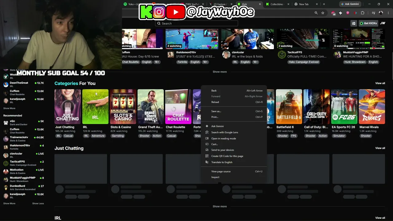
Task: Open Chrome three-dot menu
Action: pyautogui.click(x=388, y=13)
